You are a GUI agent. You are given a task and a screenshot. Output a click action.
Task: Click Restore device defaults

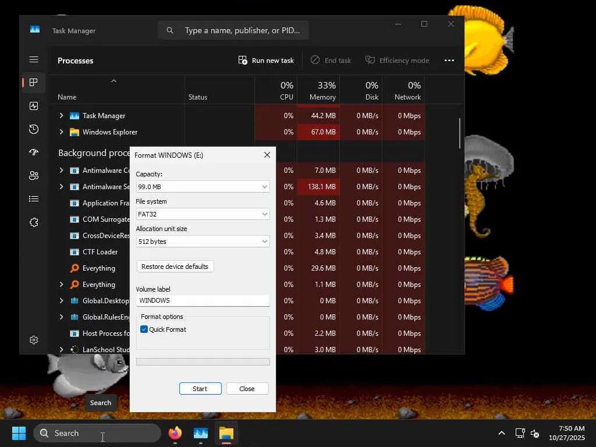[175, 267]
